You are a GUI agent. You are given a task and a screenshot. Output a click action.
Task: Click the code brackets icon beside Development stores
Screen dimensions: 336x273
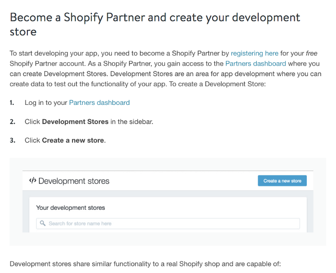tap(33, 181)
